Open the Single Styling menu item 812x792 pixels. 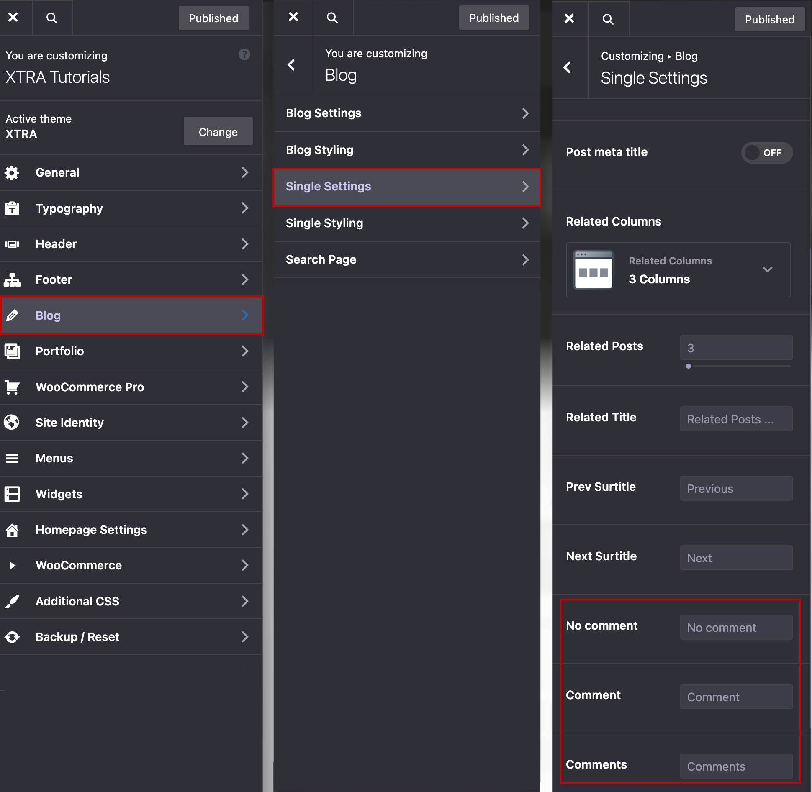pos(407,223)
